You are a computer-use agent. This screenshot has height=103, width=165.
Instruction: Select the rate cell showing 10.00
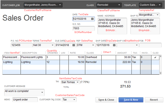pyautogui.click(x=77, y=57)
